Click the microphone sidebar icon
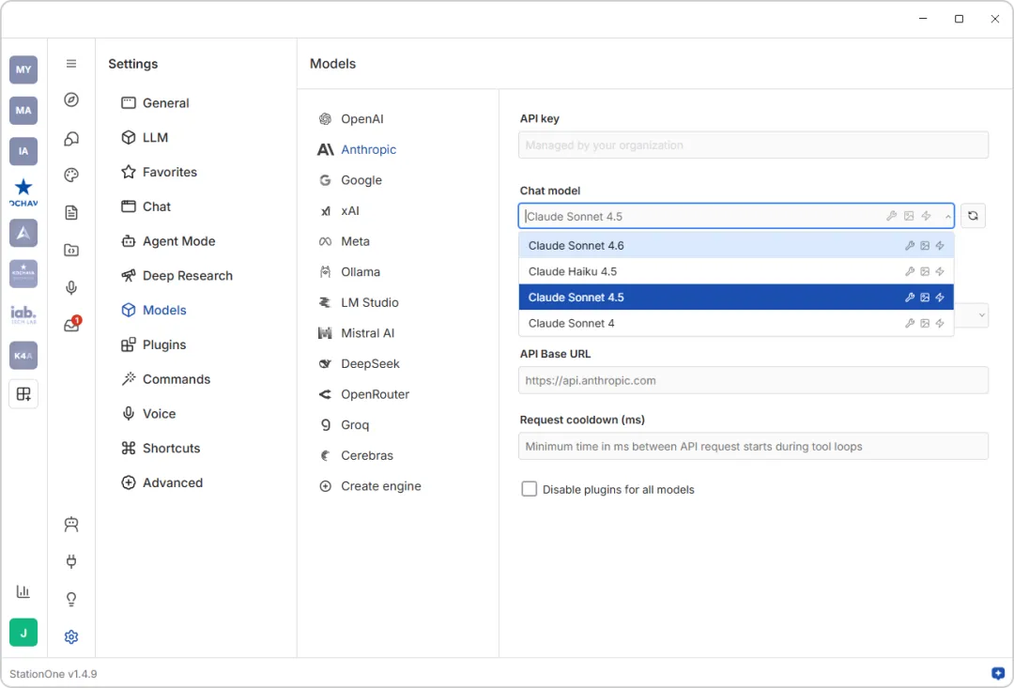Viewport: 1014px width, 688px height. point(71,288)
